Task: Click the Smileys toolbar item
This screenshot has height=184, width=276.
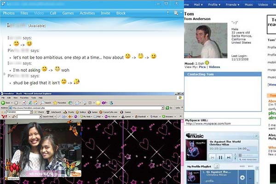Action: [81, 112]
